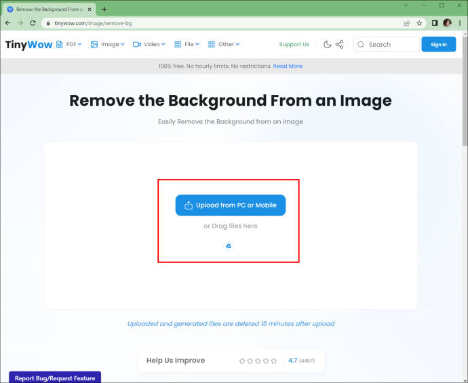Viewport: 468px width, 383px height.
Task: Click the Google Drive upload icon
Action: [229, 246]
